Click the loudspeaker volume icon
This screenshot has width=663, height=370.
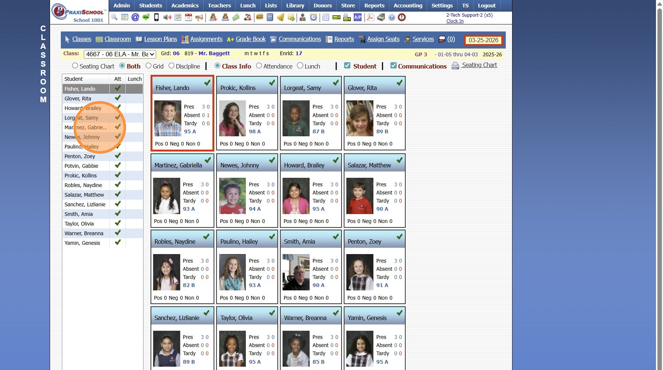[x=167, y=17]
